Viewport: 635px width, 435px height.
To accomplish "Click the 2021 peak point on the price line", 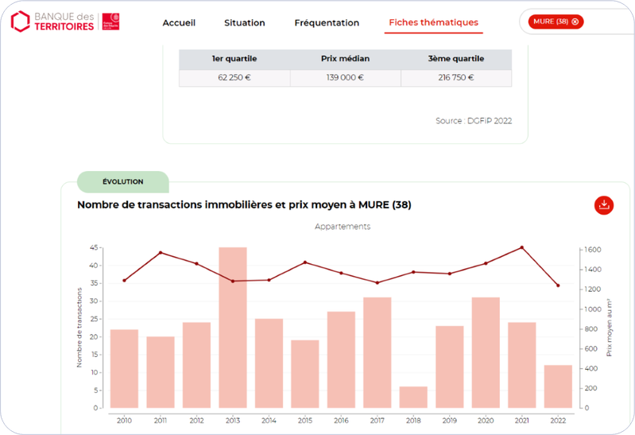I will 522,247.
